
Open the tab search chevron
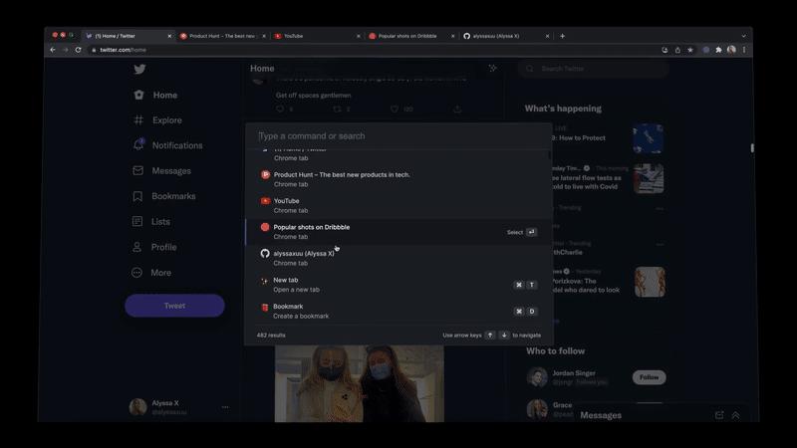coord(743,36)
